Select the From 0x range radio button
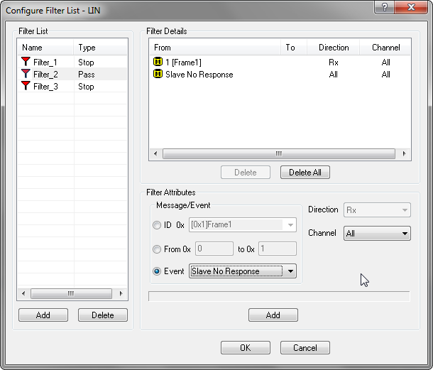Screen dimensions: 433x370 pos(157,249)
